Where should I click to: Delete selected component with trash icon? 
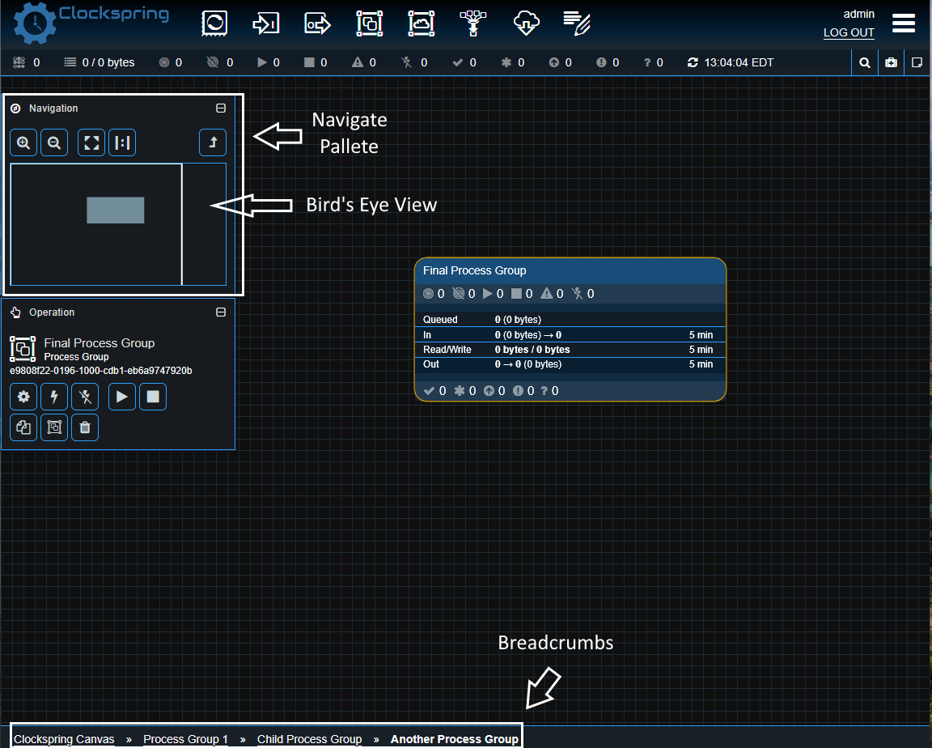pyautogui.click(x=85, y=427)
